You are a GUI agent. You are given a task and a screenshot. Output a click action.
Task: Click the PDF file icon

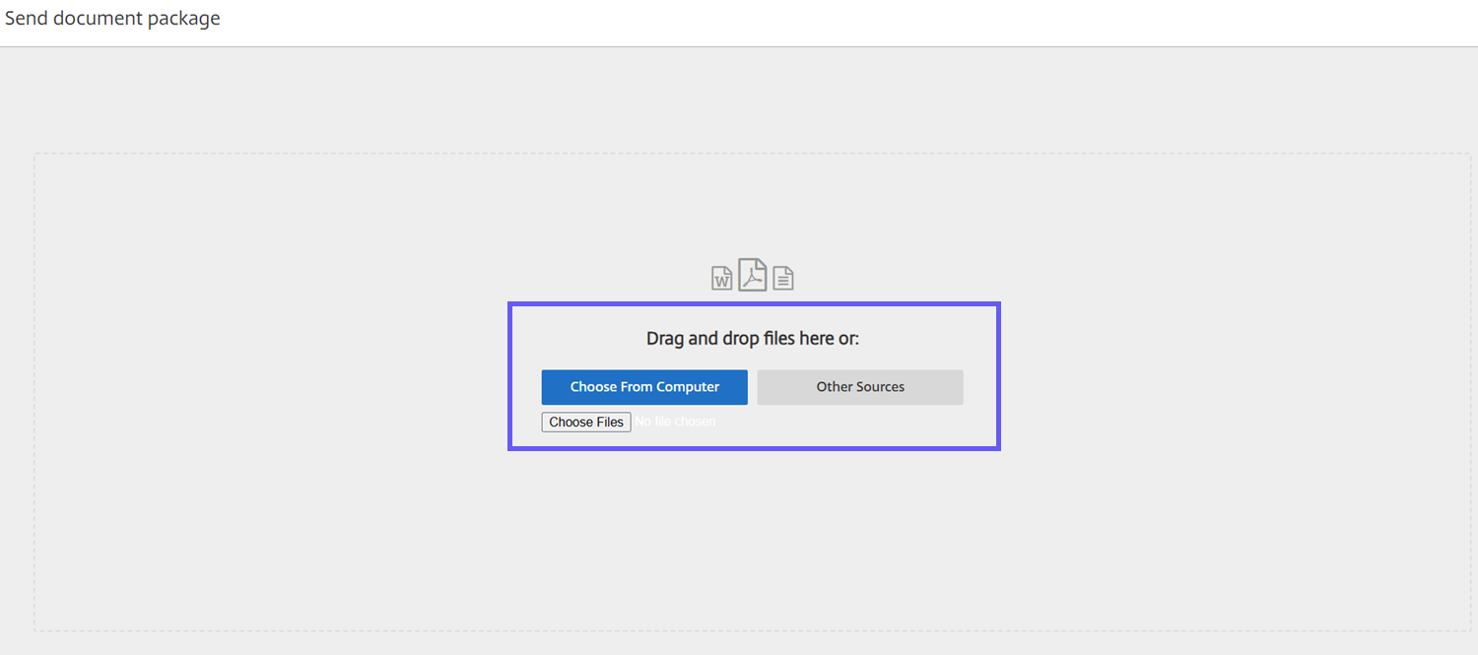coord(753,275)
